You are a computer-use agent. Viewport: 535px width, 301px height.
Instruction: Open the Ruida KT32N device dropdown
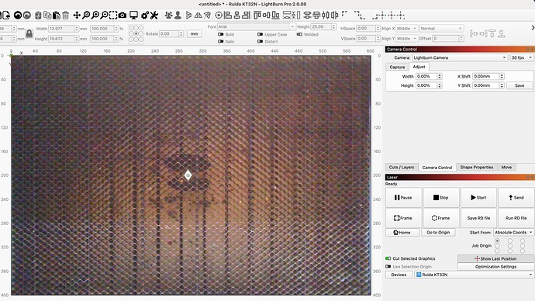tap(474, 275)
